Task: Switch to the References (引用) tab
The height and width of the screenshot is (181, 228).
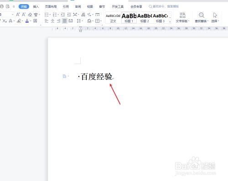Action: pos(66,6)
